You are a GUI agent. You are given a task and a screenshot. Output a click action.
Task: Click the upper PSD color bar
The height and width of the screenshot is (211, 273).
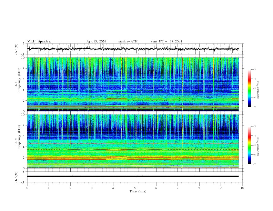[249, 88]
